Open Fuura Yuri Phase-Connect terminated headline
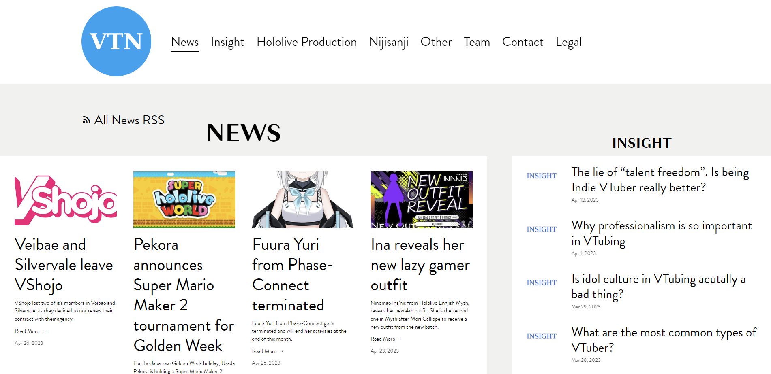Image resolution: width=771 pixels, height=374 pixels. point(292,275)
